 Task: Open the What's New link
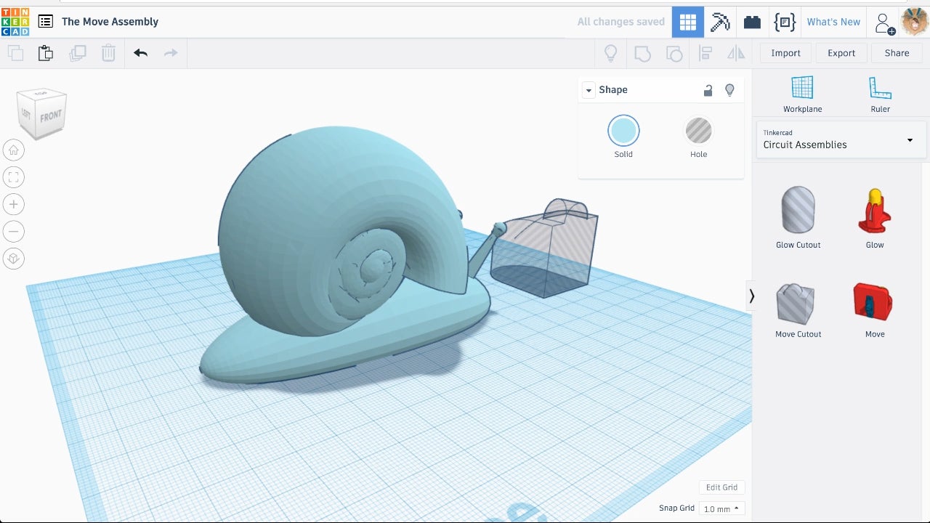(833, 22)
